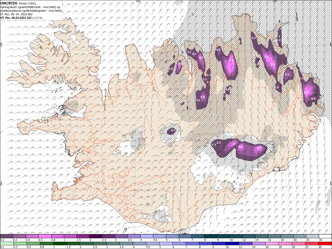Select the snow legend swatch for 3.5–4 mm
The image size is (332, 249).
tap(134, 236)
